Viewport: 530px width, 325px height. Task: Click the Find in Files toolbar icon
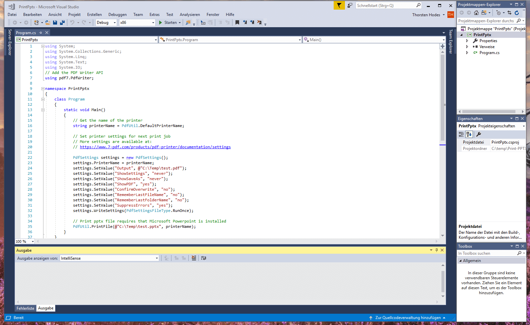pyautogui.click(x=188, y=23)
